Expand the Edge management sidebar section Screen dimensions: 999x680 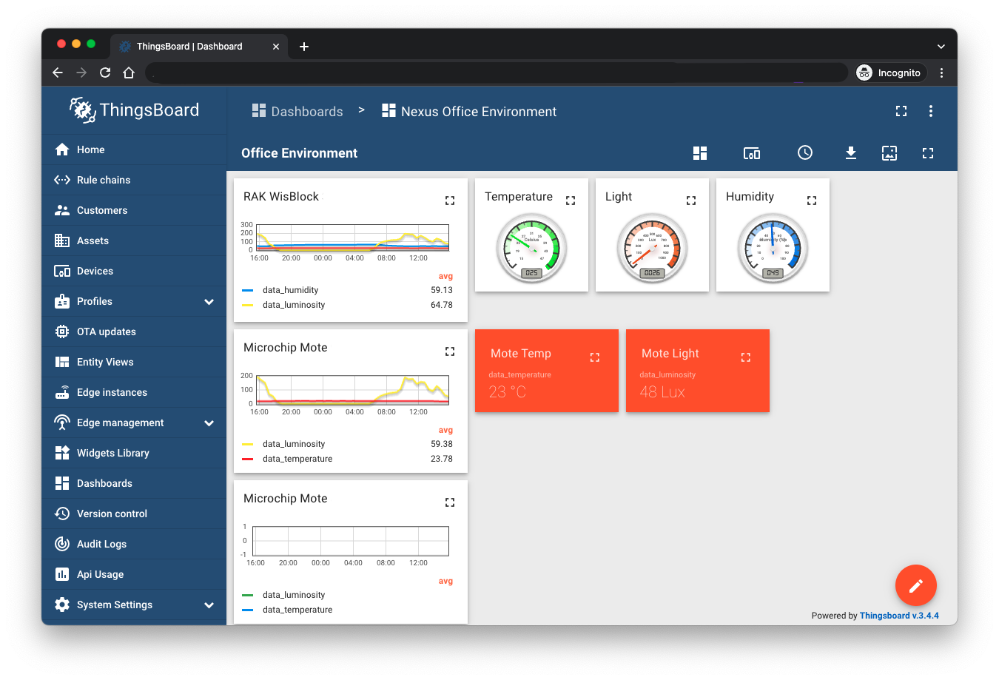[x=209, y=423]
